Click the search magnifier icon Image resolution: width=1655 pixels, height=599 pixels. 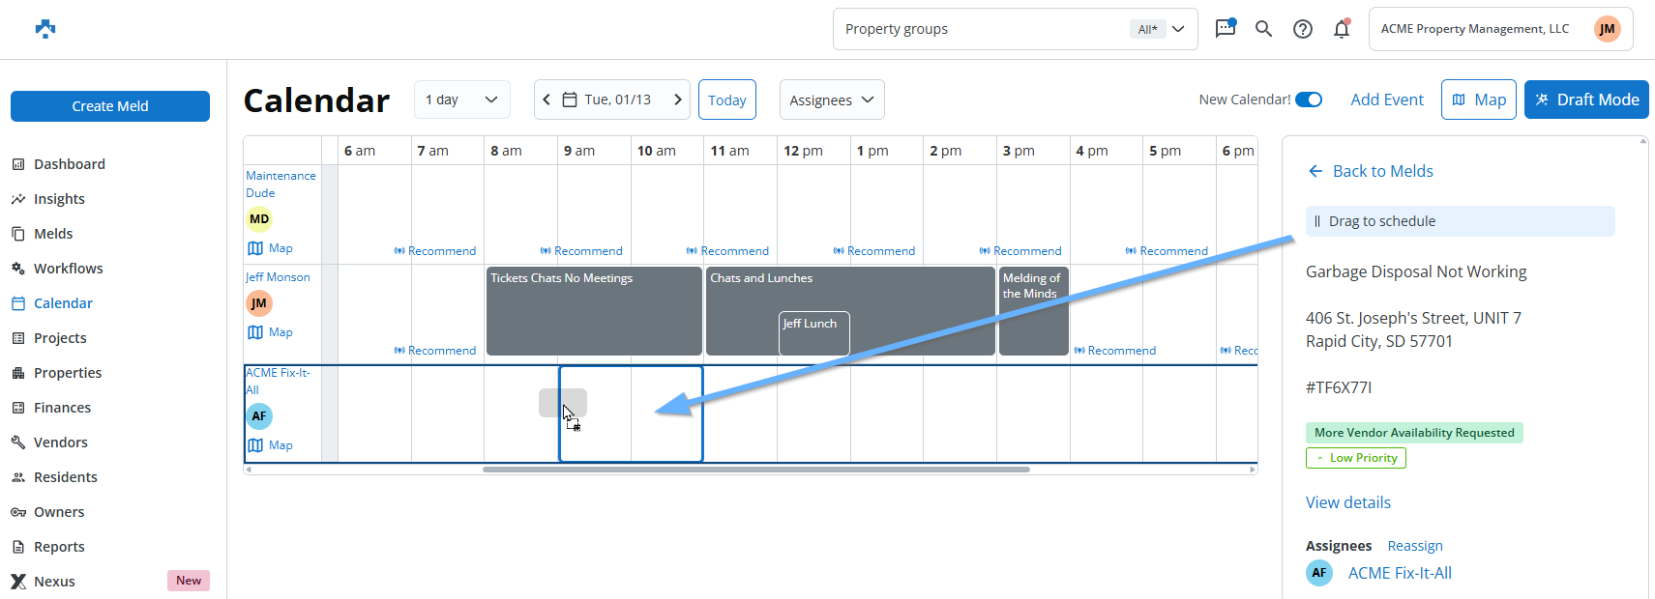coord(1263,29)
